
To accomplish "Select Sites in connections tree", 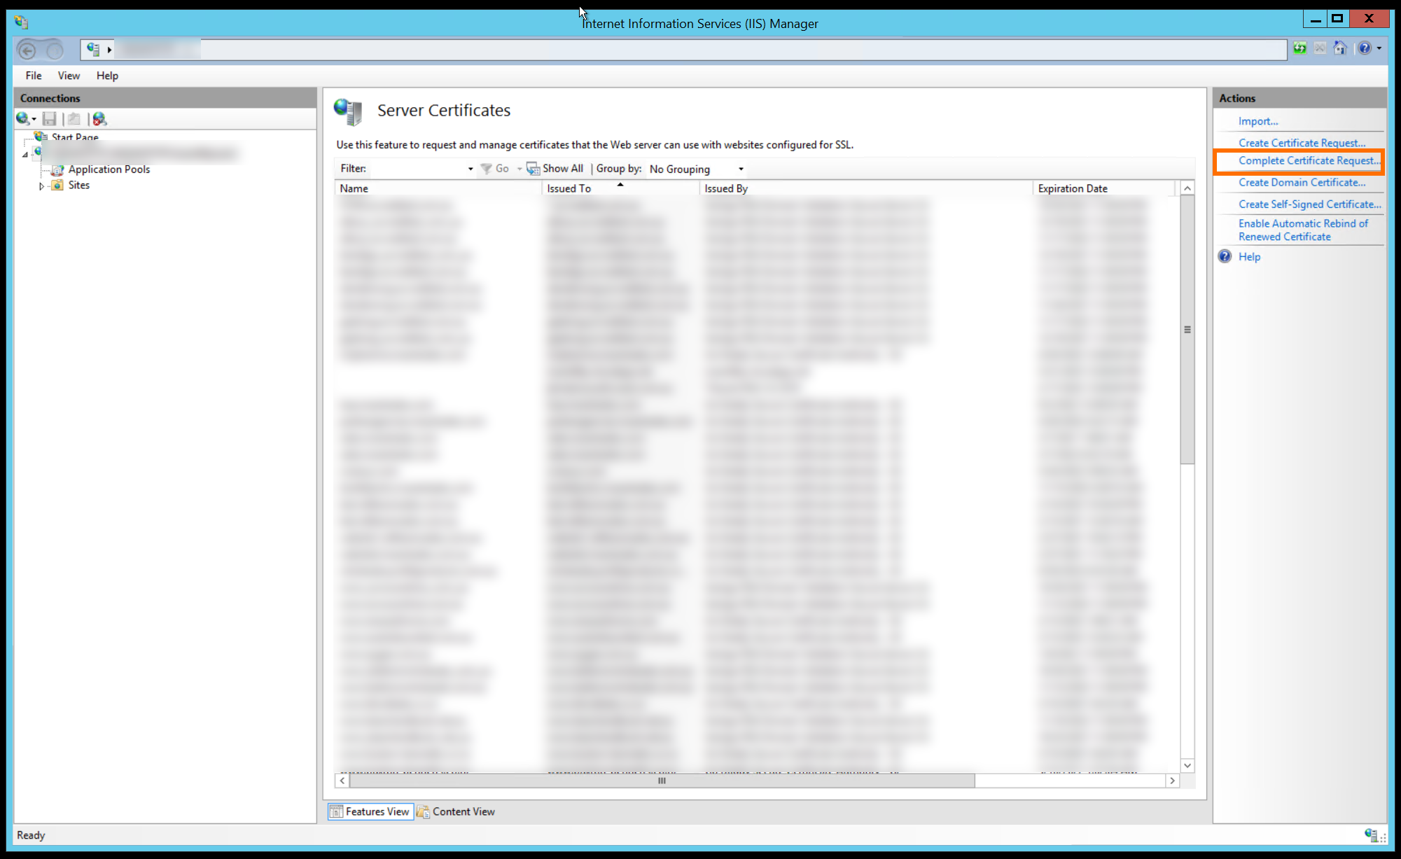I will tap(79, 186).
